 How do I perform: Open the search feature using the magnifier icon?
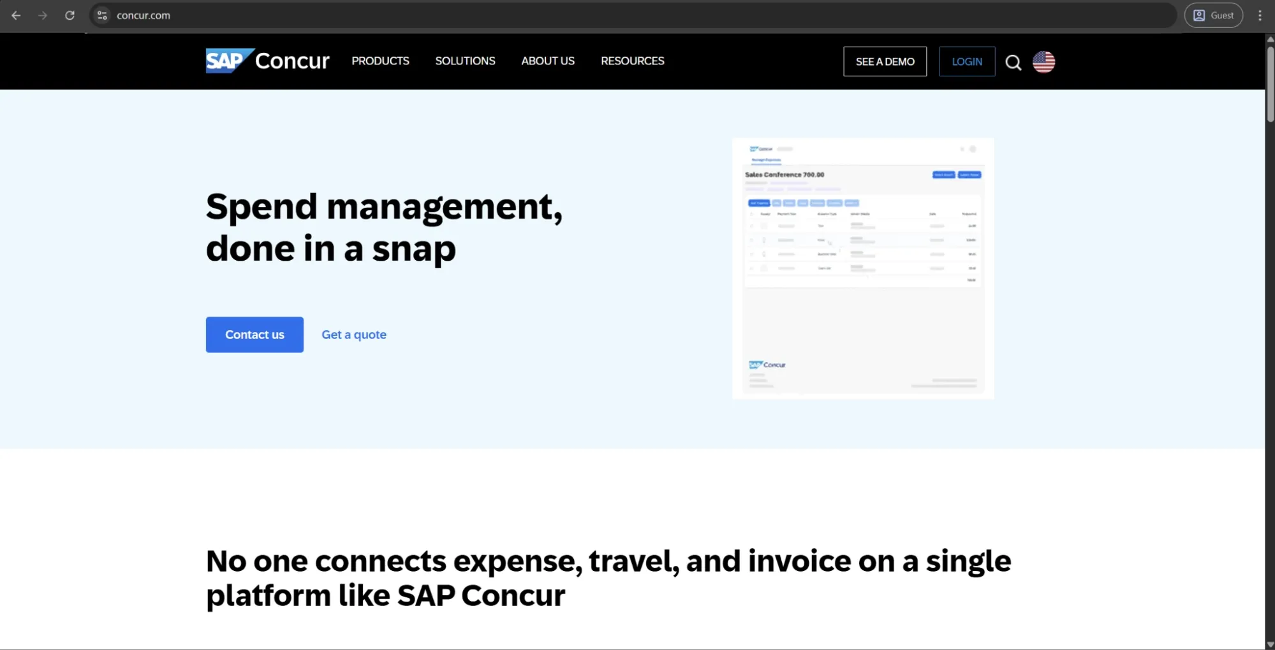[x=1013, y=62]
